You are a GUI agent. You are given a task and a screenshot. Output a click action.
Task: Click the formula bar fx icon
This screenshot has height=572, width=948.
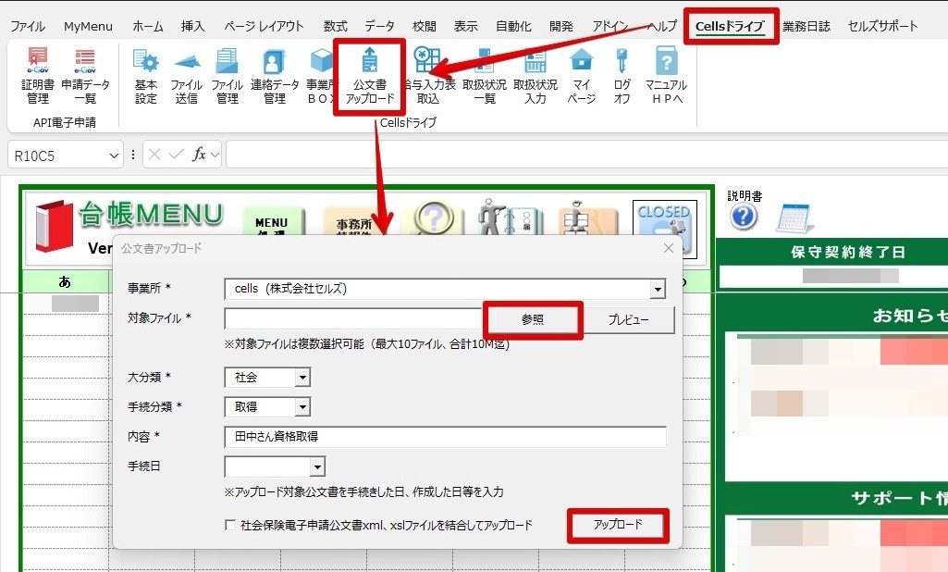199,155
